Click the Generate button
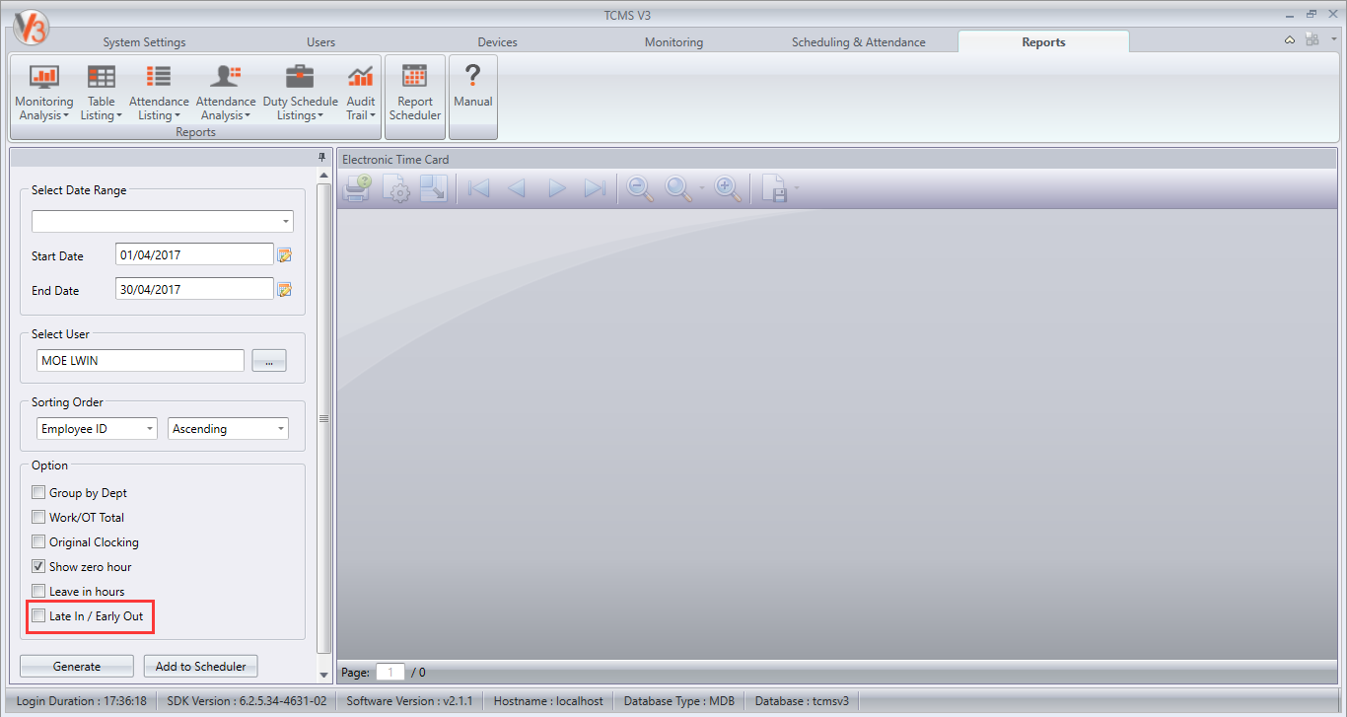This screenshot has height=717, width=1347. (x=77, y=666)
